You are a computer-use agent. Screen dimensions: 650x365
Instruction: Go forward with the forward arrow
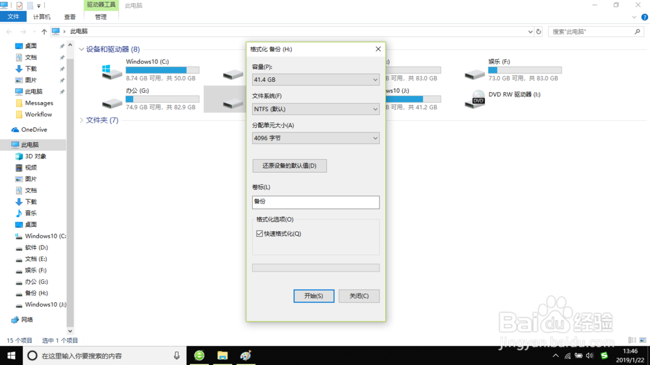[23, 31]
